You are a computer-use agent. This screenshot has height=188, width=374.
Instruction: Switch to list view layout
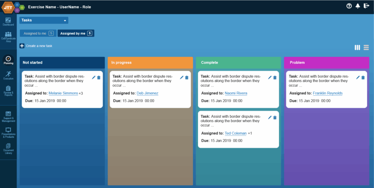pos(366,47)
